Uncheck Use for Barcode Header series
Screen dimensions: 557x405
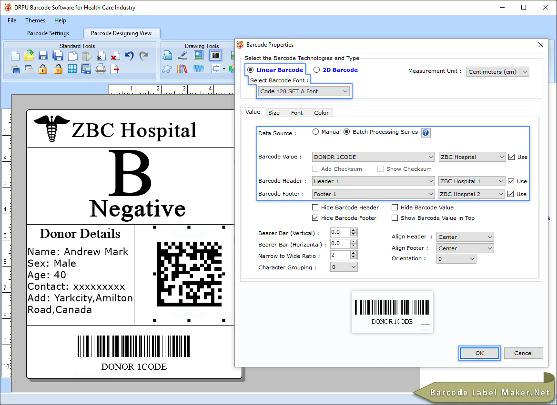[511, 181]
